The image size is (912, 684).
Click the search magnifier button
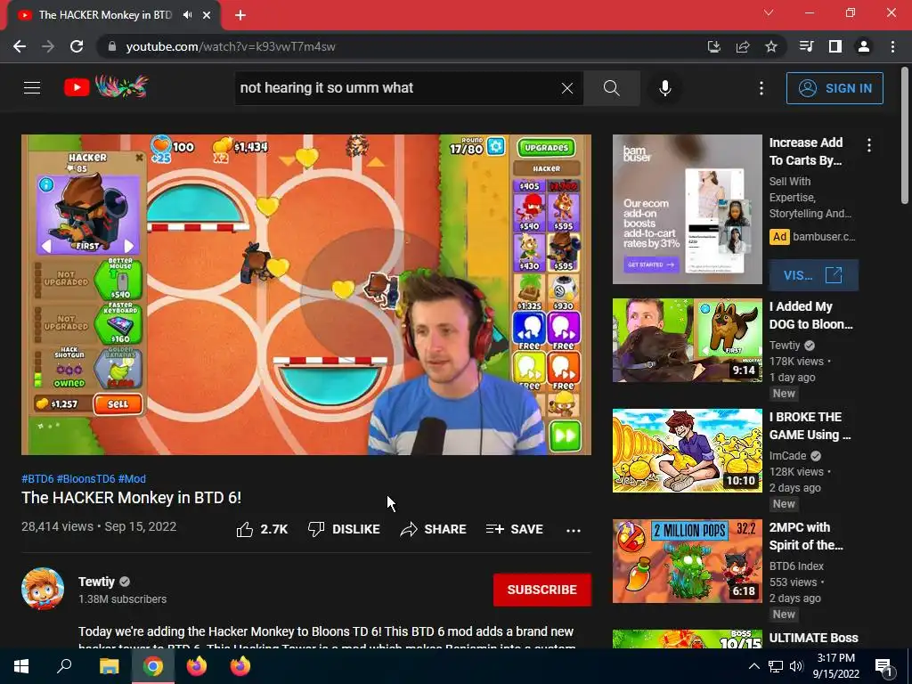611,88
